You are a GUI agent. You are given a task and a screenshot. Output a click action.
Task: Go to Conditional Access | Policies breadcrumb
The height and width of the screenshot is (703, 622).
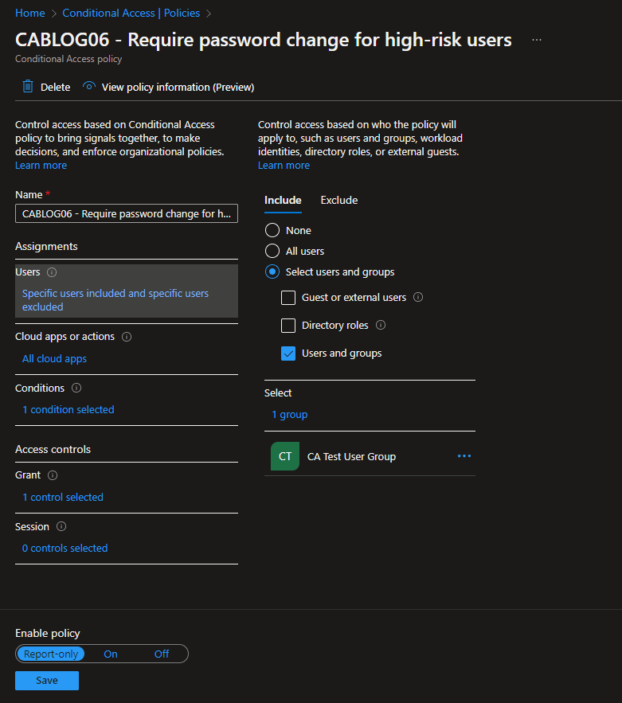pyautogui.click(x=131, y=14)
